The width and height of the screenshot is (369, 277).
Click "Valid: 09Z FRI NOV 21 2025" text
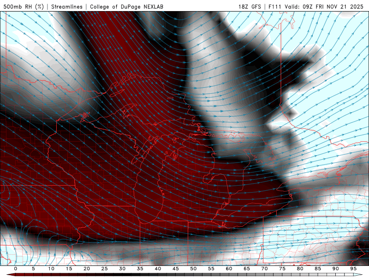click(x=324, y=6)
